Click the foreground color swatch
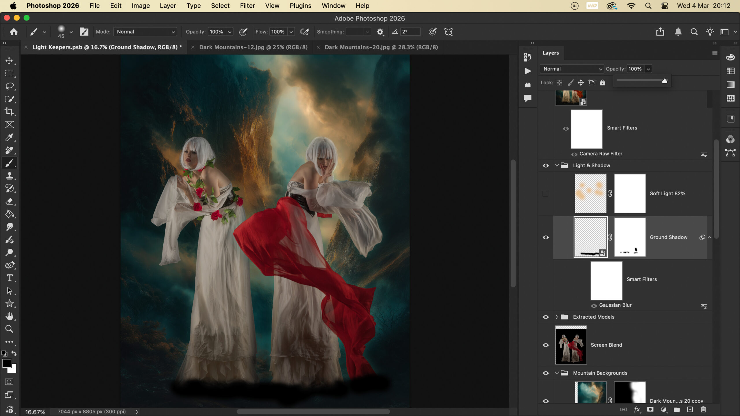Screen dimensions: 740x416 coord(7,363)
